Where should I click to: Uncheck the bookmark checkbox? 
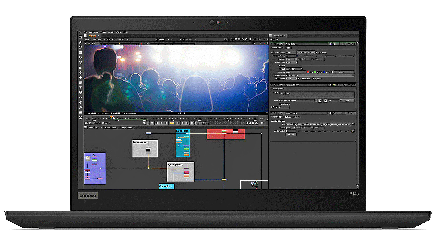(x=280, y=104)
